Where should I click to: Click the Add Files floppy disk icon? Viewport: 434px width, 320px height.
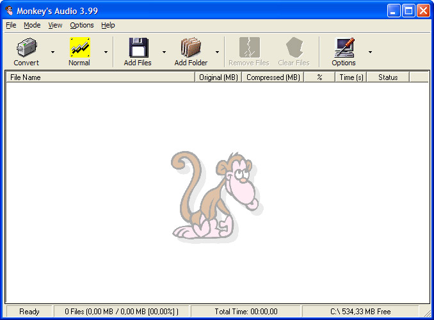pos(138,47)
